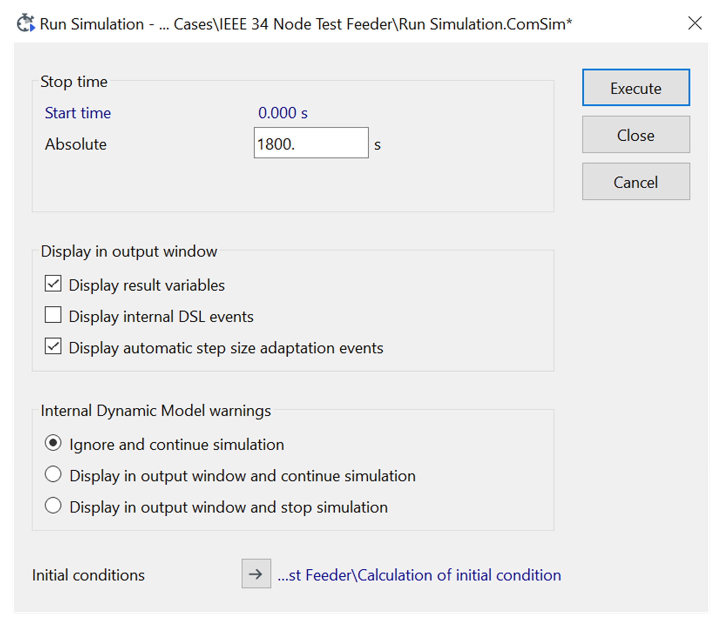Select Ignore and continue simulation
The width and height of the screenshot is (718, 622).
[x=53, y=443]
